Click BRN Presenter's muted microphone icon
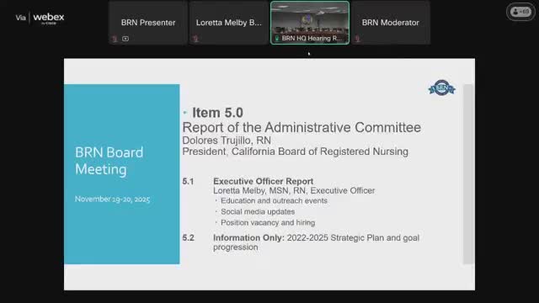This screenshot has height=303, width=539. (115, 39)
